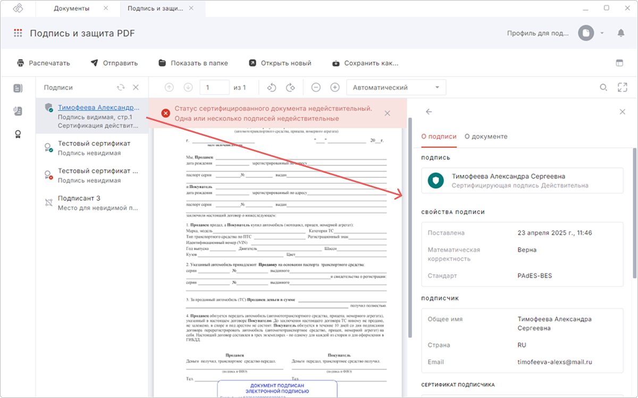Viewport: 638px width, 398px height.
Task: Open the profile avatar menu
Action: 586,33
